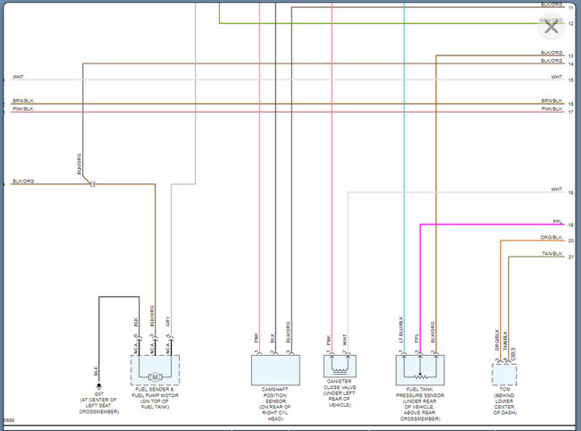Click the horizontal 'BLK/ORG' label on the left edge
Image resolution: width=581 pixels, height=431 pixels.
[23, 181]
